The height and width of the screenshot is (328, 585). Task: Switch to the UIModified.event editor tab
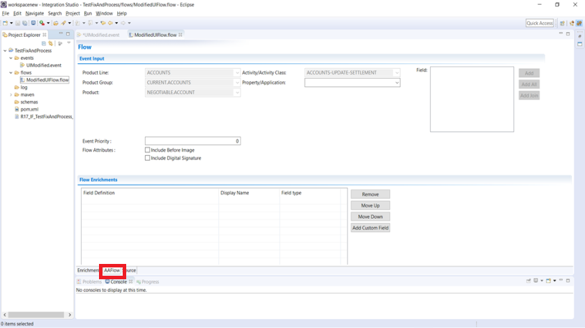click(100, 35)
